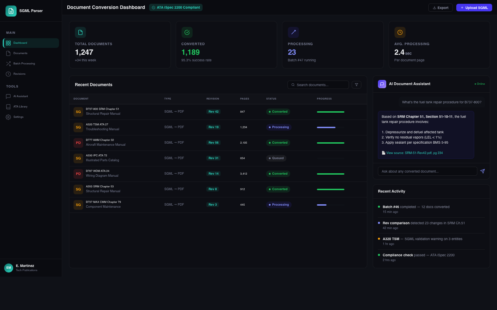Image resolution: width=497 pixels, height=310 pixels.
Task: Open the ATA Library tool
Action: point(20,107)
